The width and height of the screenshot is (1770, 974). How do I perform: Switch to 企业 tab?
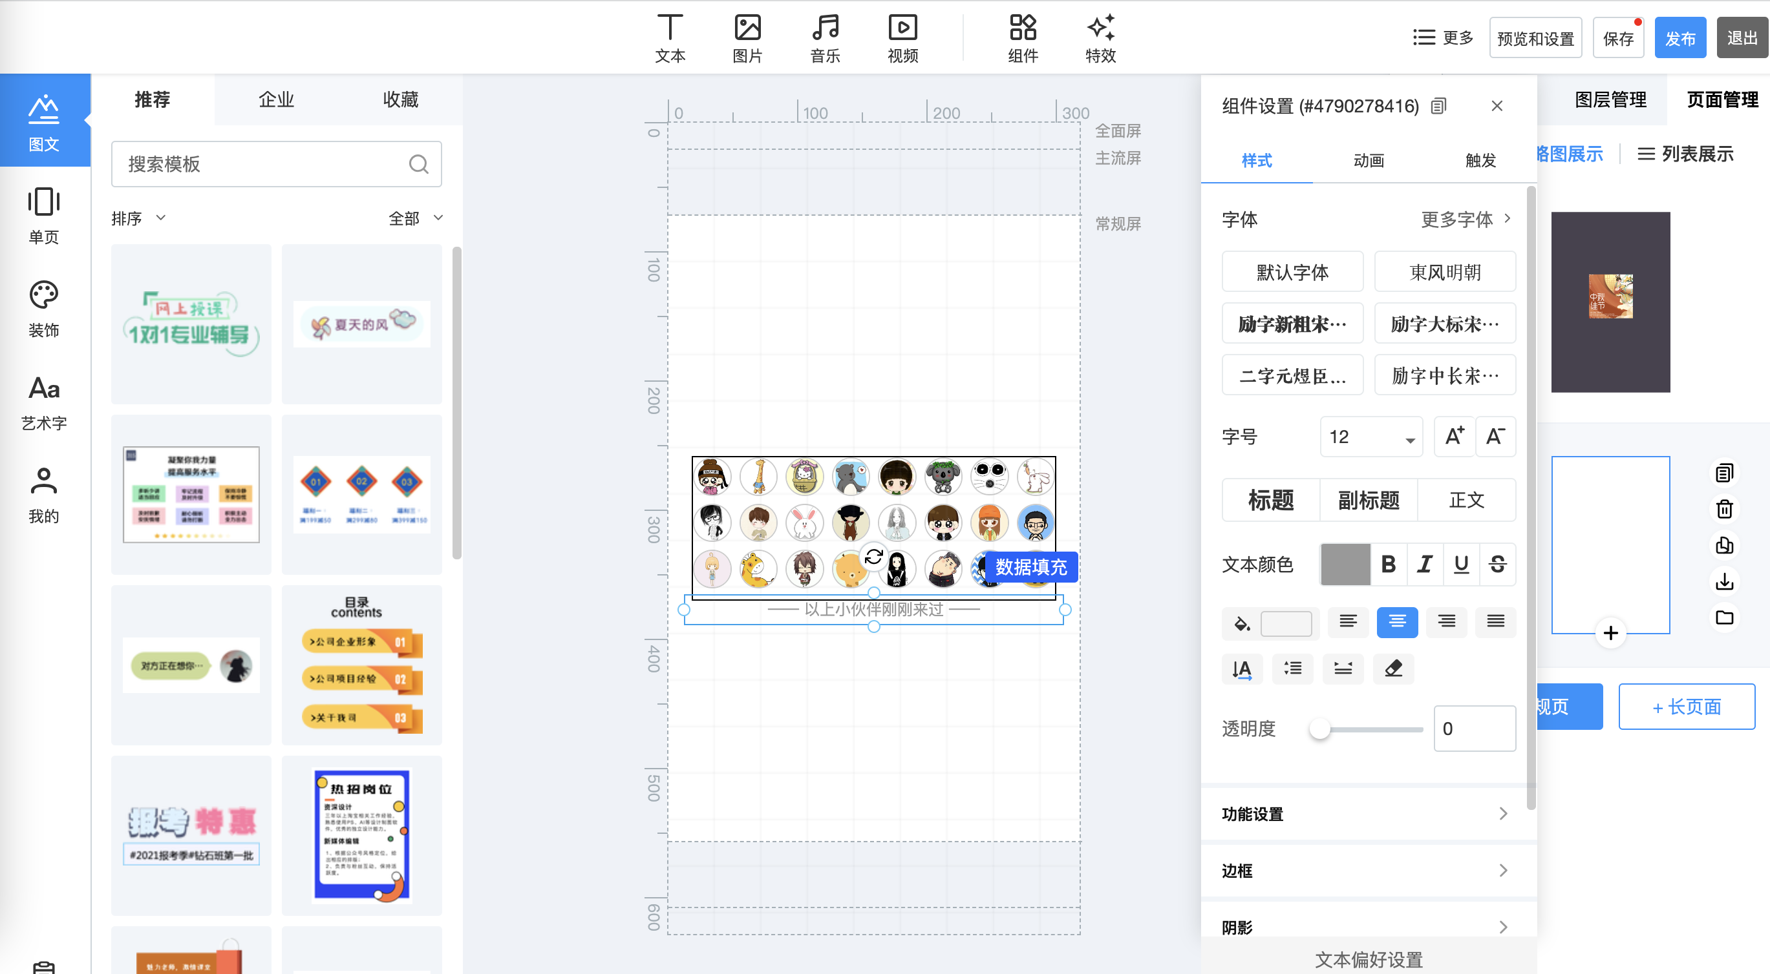(x=276, y=99)
